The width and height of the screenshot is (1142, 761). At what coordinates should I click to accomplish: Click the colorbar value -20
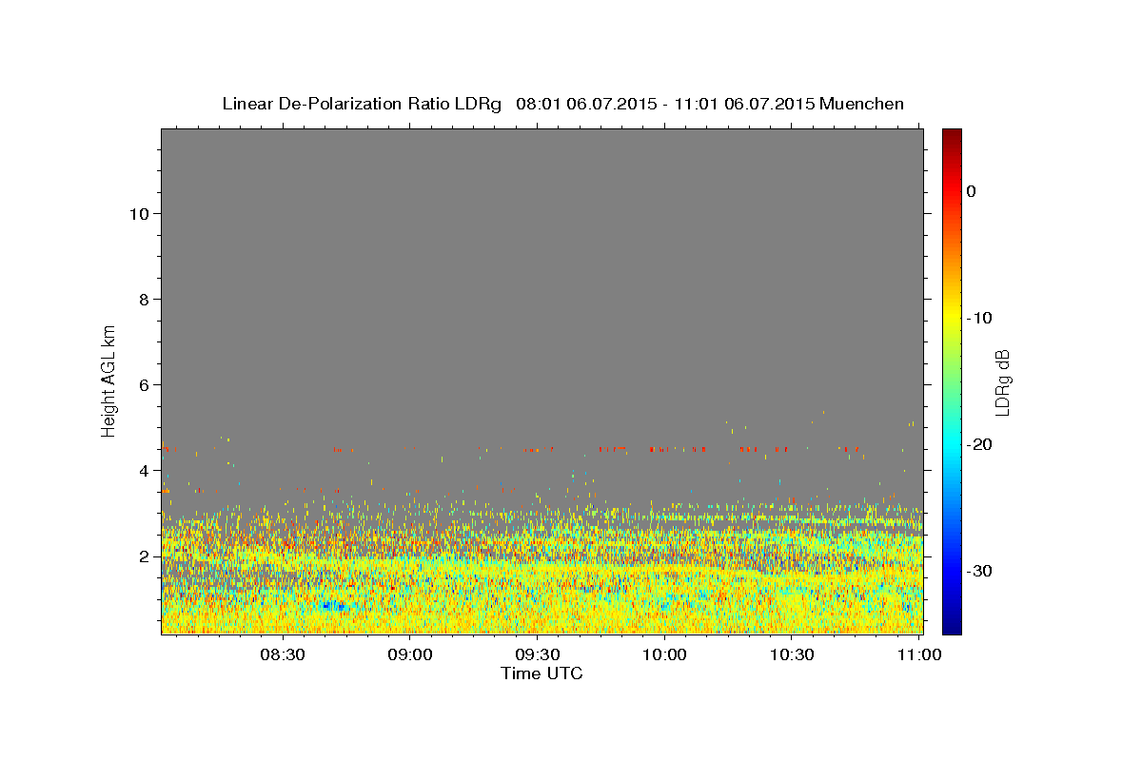[x=980, y=444]
